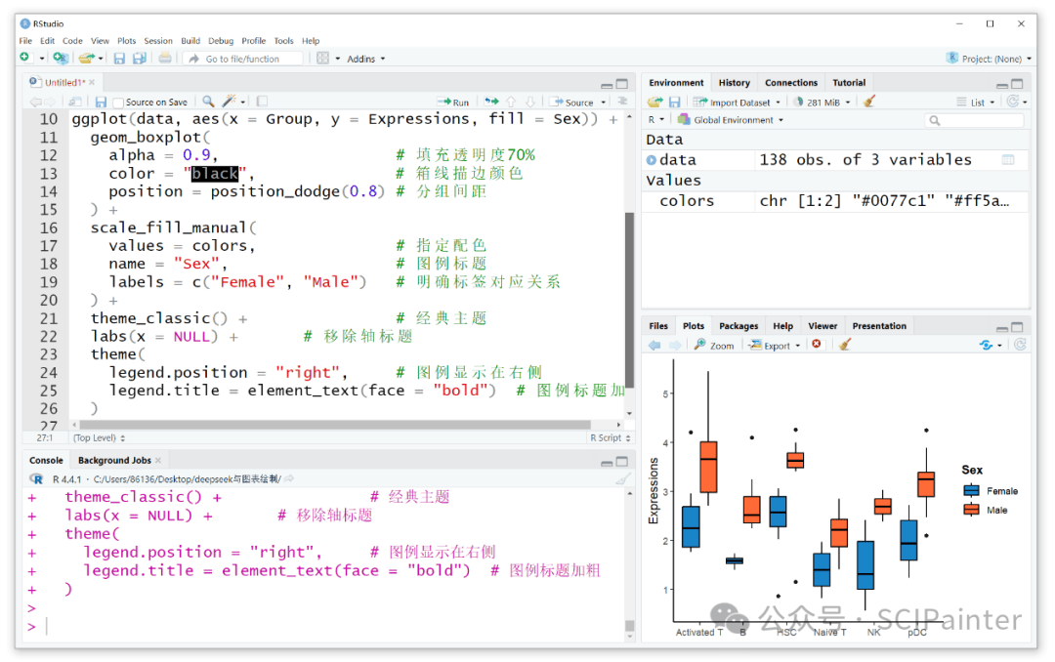Switch to the History tab
Screen dimensions: 1055x662
tap(734, 83)
